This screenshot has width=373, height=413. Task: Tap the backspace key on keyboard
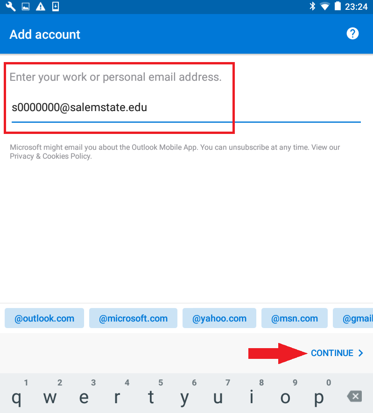click(x=355, y=396)
